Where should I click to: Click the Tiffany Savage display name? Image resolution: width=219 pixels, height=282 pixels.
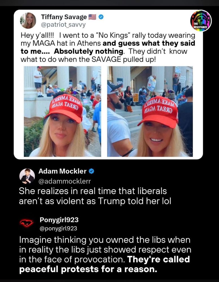[64, 17]
